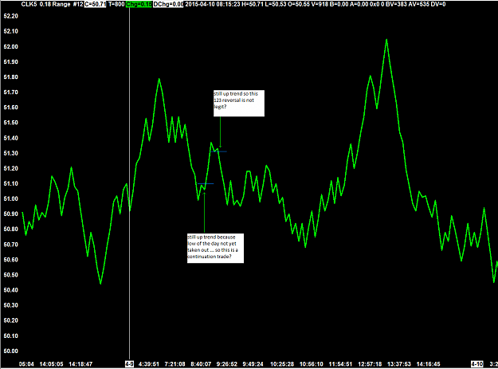The height and width of the screenshot is (369, 498).
Task: Click the 4-10 date marker
Action: coord(477,364)
